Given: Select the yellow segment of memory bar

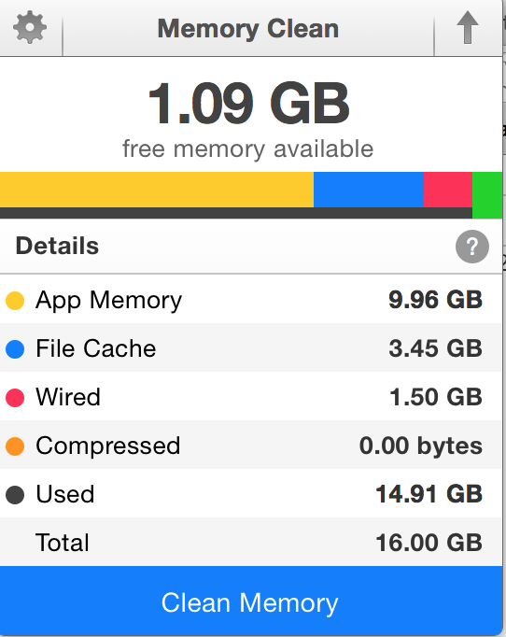Looking at the screenshot, I should [x=157, y=190].
